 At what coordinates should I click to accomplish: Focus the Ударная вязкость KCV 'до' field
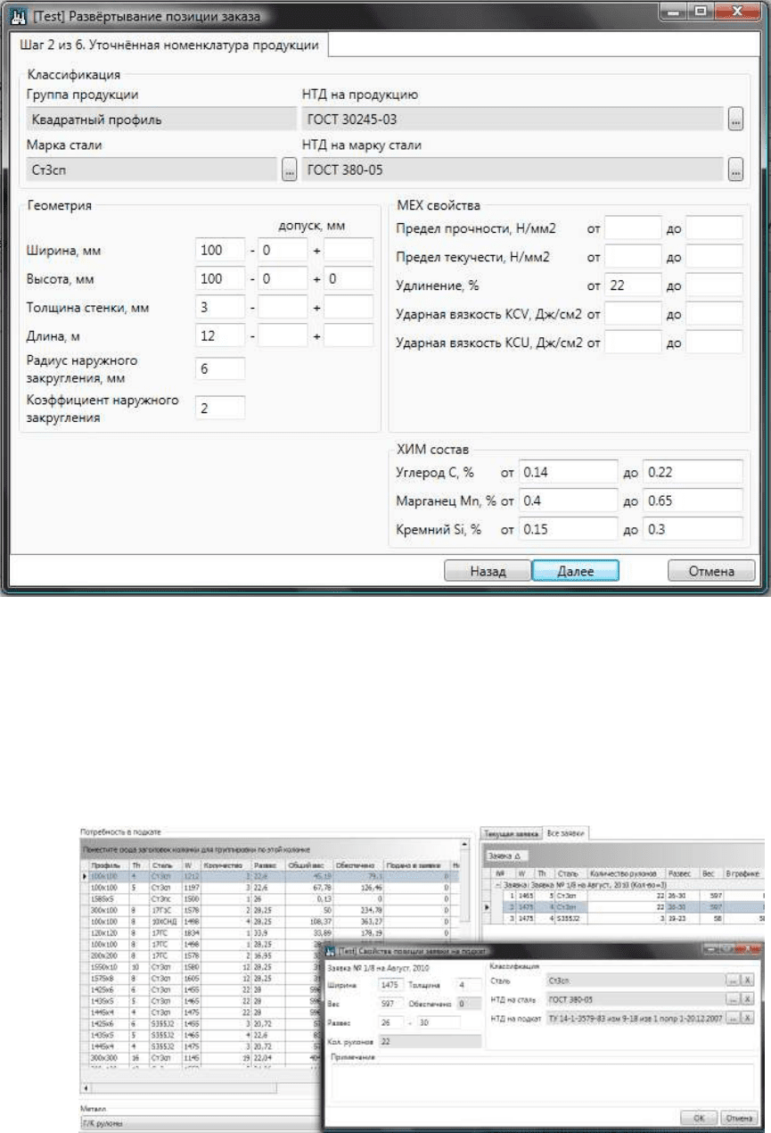tap(714, 313)
